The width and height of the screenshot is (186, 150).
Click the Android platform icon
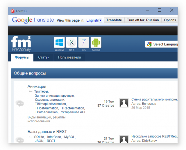click(x=96, y=43)
